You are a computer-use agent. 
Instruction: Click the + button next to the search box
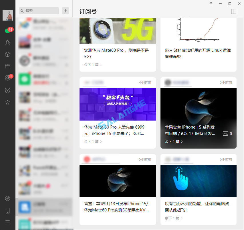(x=65, y=11)
